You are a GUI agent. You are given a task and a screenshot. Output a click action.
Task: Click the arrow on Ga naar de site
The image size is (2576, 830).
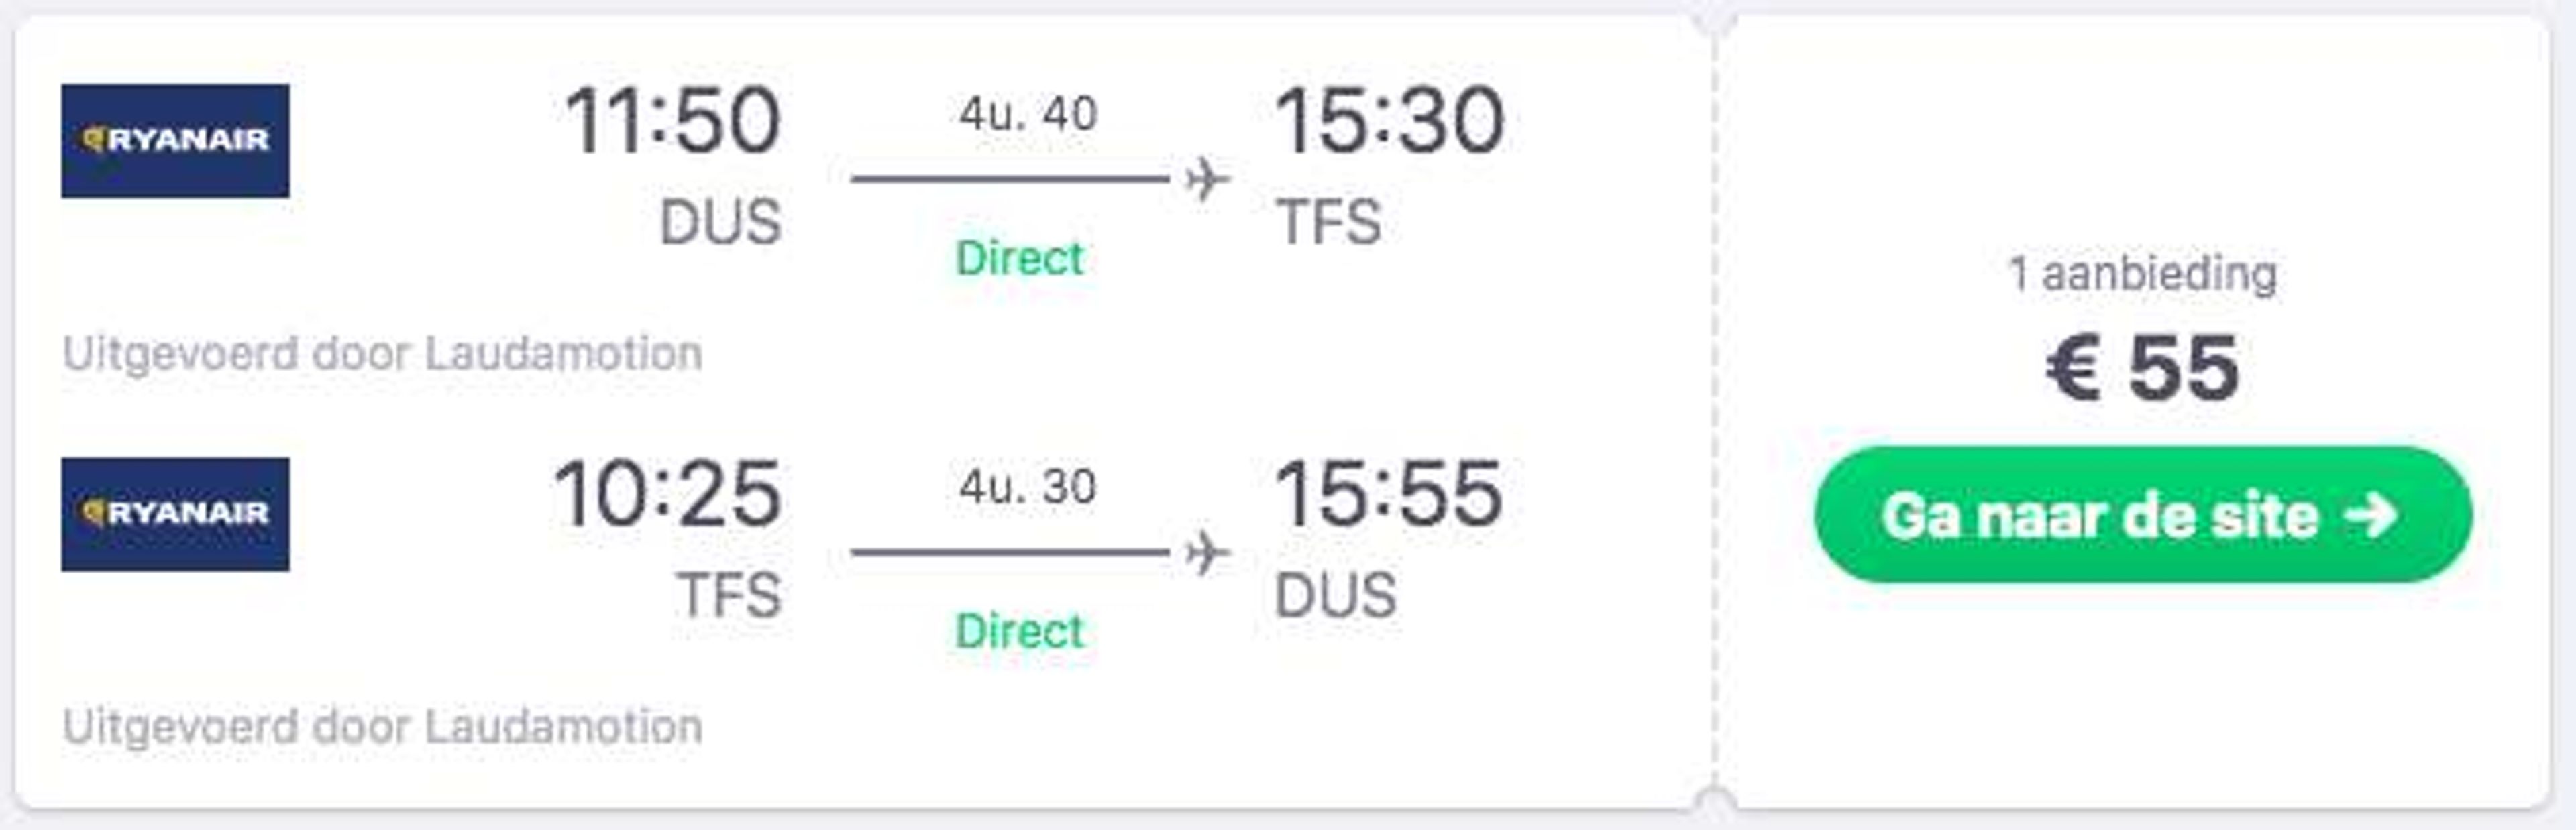[2372, 516]
